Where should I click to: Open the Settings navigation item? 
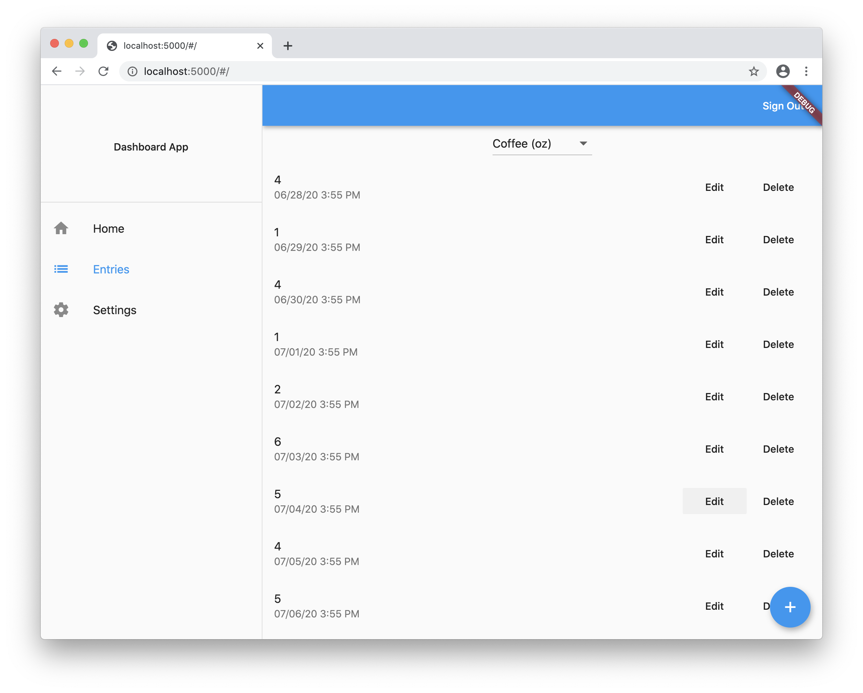tap(151, 310)
